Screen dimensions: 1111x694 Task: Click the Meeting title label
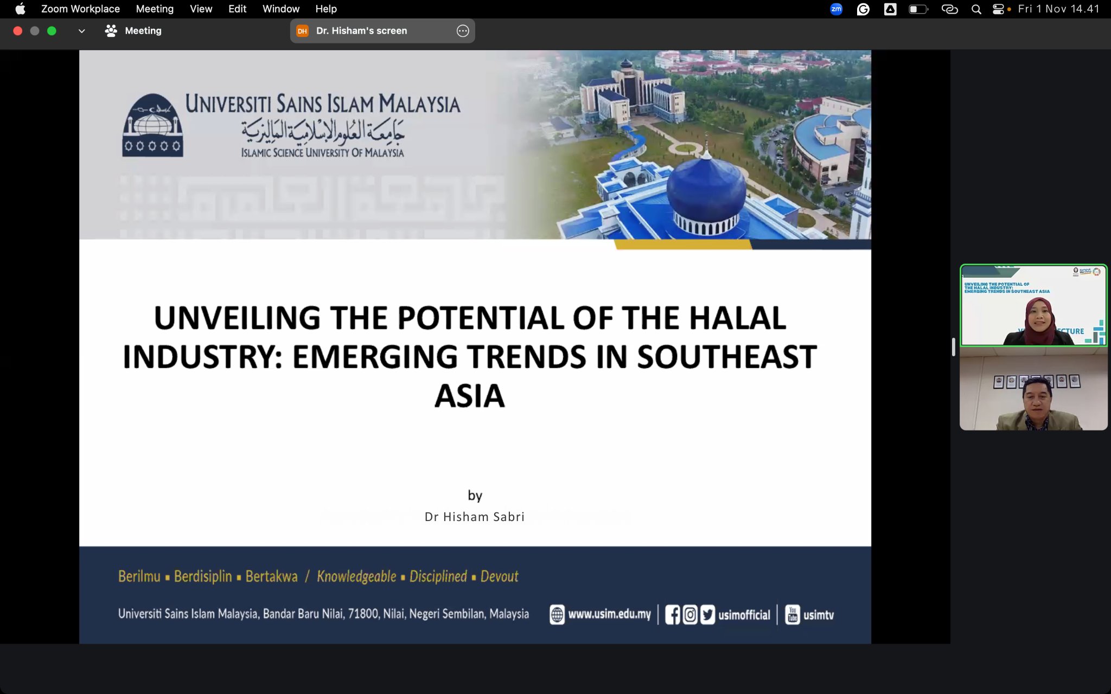pyautogui.click(x=143, y=31)
